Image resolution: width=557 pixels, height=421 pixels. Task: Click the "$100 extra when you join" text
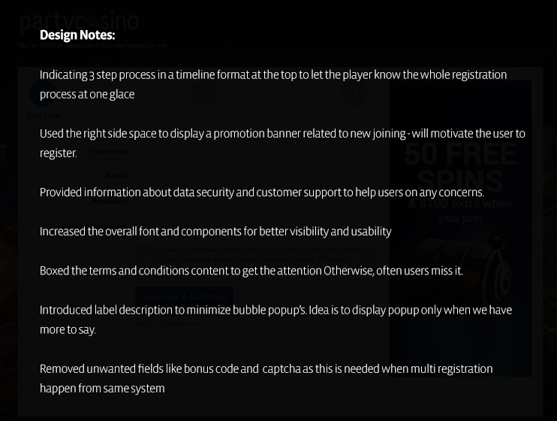pos(460,211)
